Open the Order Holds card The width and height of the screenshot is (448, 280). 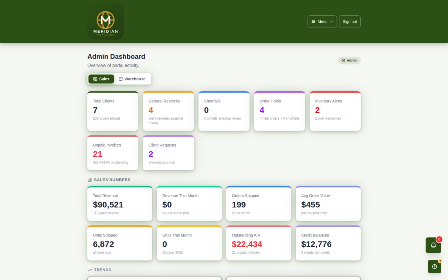coord(280,111)
